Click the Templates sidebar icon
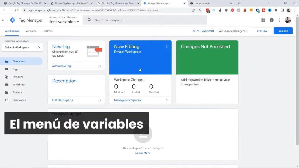Image resolution: width=299 pixels, height=168 pixels. 7,100
